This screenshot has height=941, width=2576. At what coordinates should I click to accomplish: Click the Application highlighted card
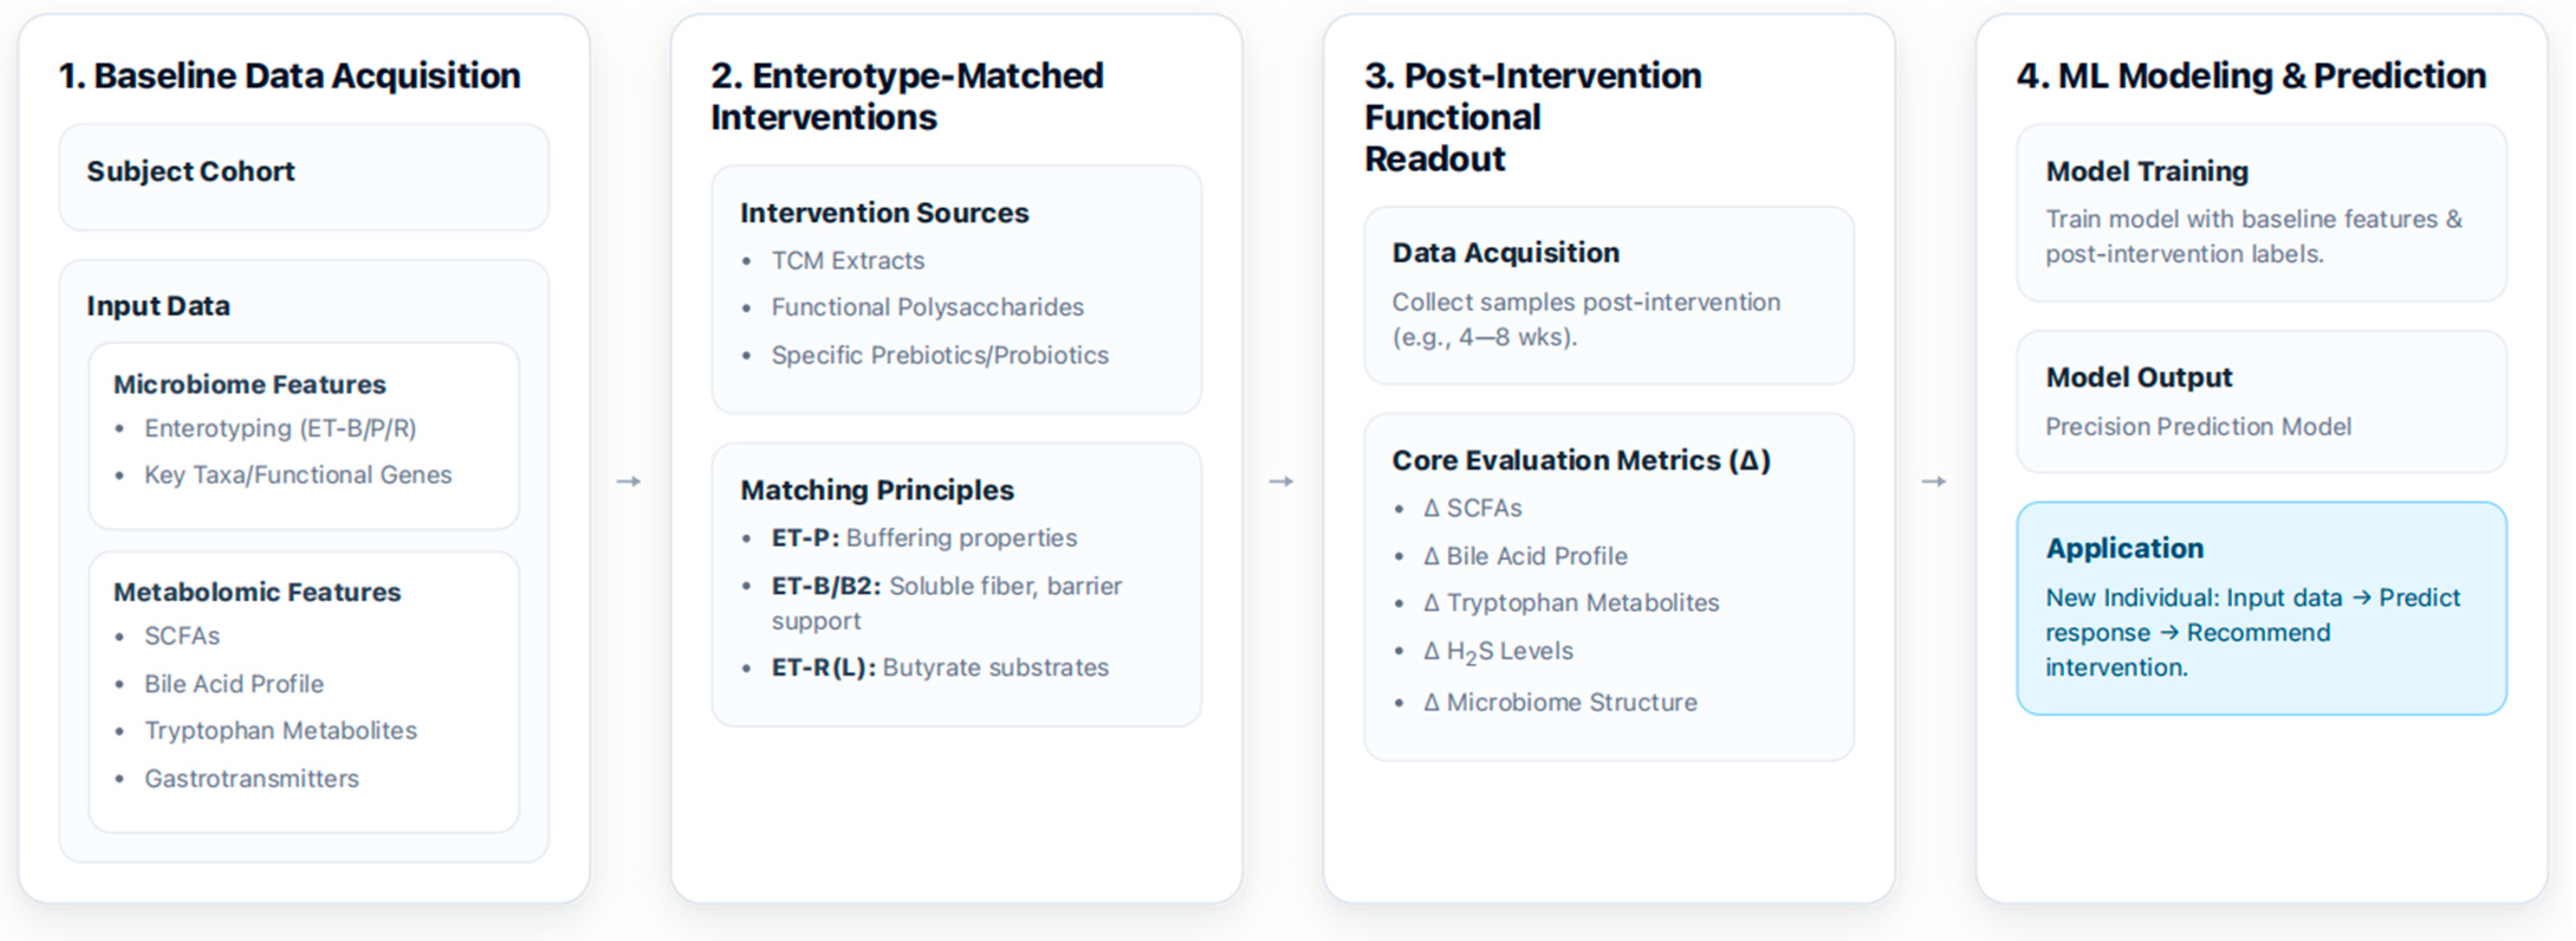[2260, 607]
